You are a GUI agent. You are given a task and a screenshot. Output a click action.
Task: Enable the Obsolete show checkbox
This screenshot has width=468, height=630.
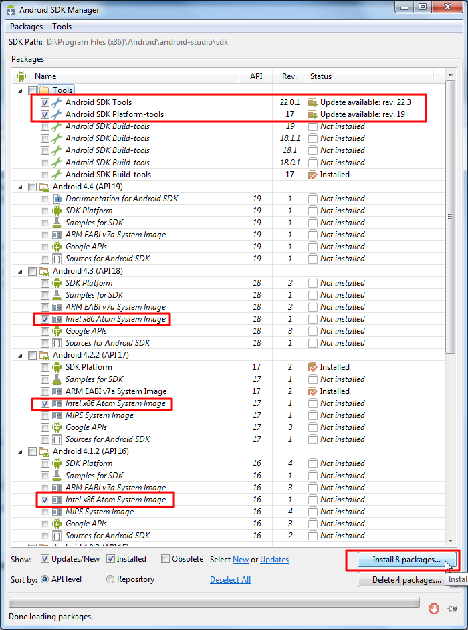pos(165,559)
